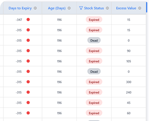Image resolution: width=149 pixels, height=121 pixels.
Task: Open the Age (Days) info icon
Action: (69, 8)
